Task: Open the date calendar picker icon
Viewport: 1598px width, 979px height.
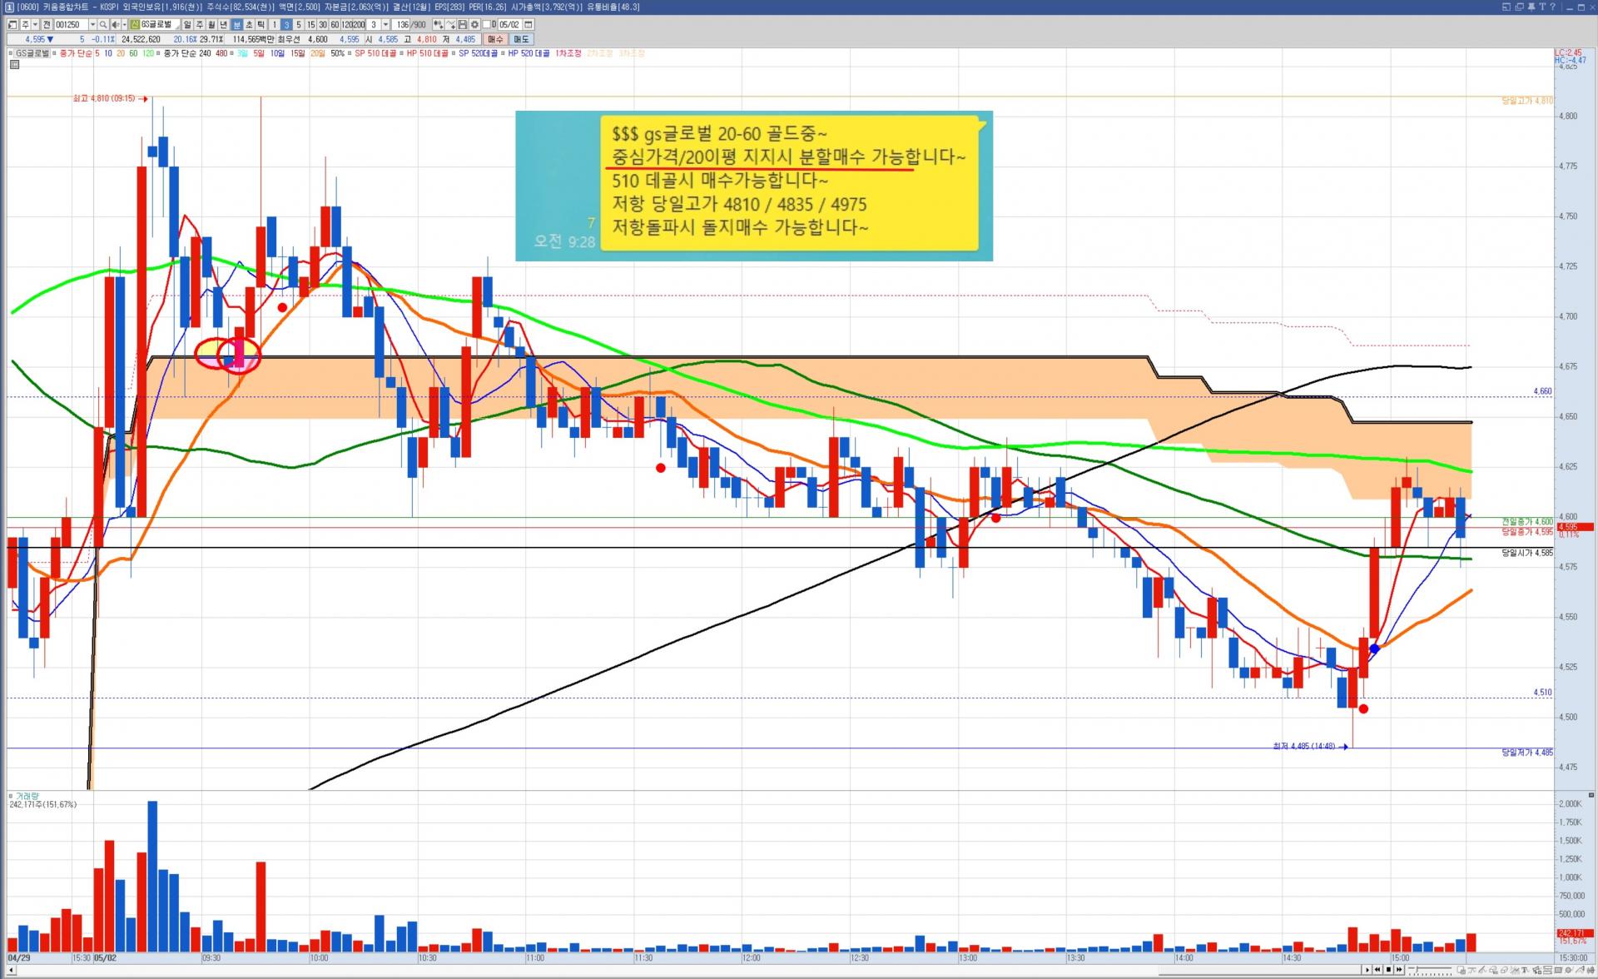Action: (x=529, y=25)
